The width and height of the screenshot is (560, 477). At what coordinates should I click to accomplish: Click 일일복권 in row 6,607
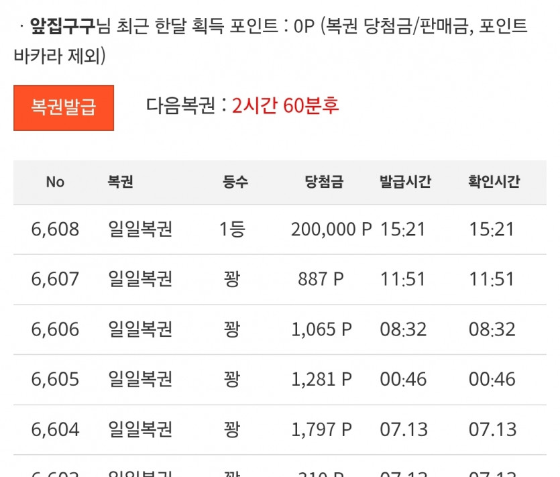click(140, 279)
